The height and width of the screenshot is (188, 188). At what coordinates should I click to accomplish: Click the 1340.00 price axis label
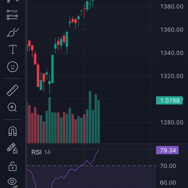click(172, 53)
